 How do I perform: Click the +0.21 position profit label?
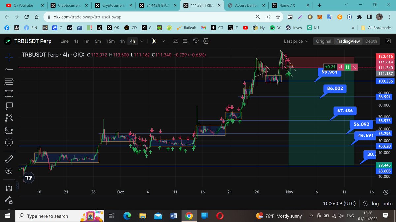tap(330, 67)
